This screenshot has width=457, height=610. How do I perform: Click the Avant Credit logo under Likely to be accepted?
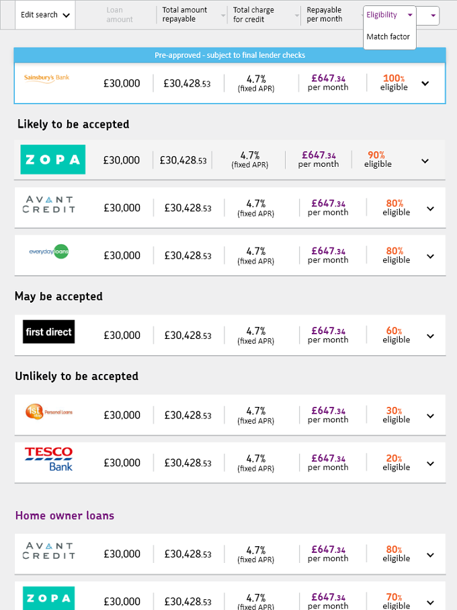point(48,204)
